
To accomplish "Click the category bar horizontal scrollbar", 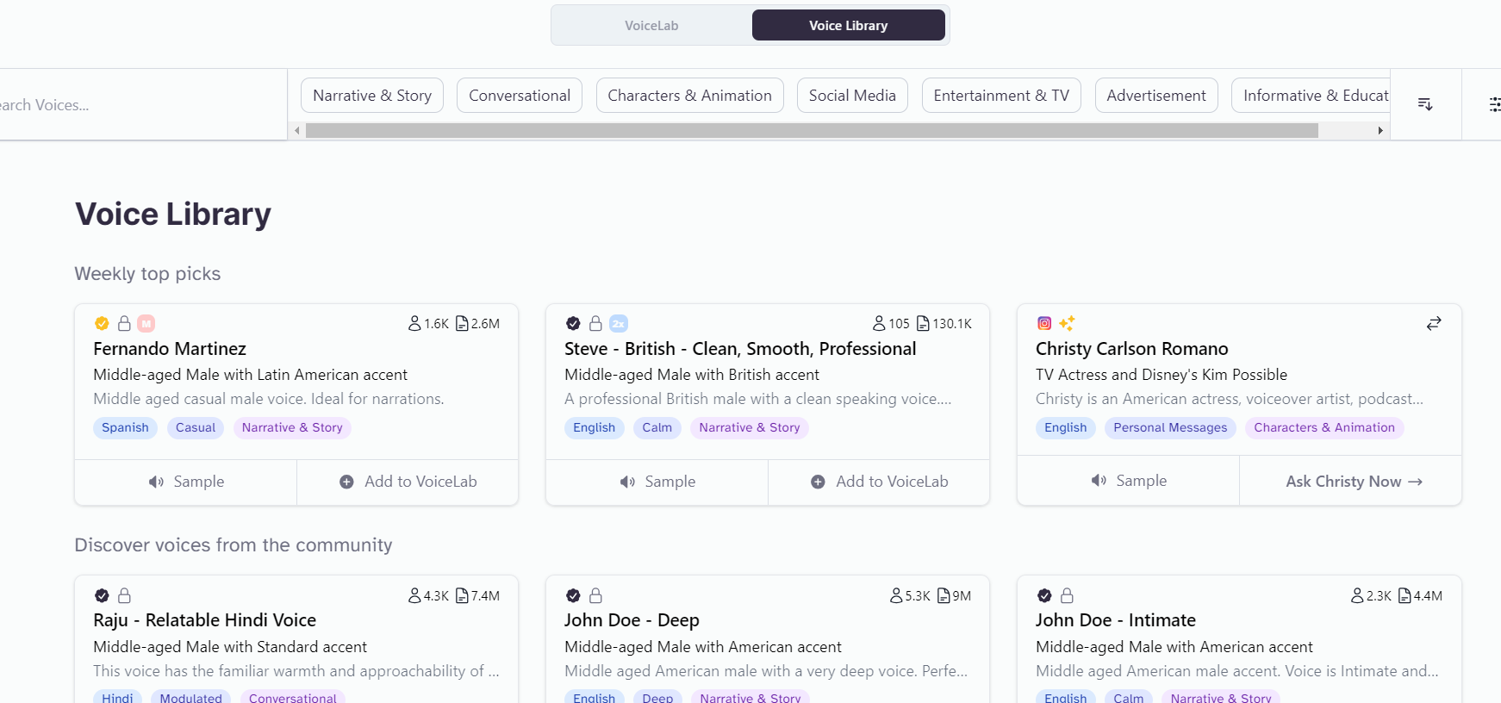I will [811, 131].
